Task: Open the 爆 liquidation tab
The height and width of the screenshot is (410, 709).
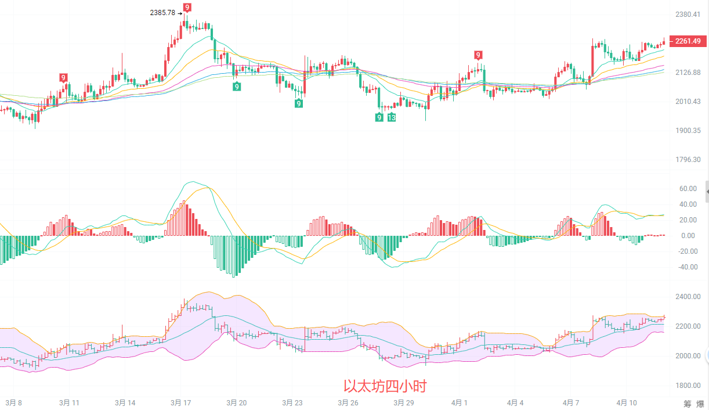Action: [700, 403]
